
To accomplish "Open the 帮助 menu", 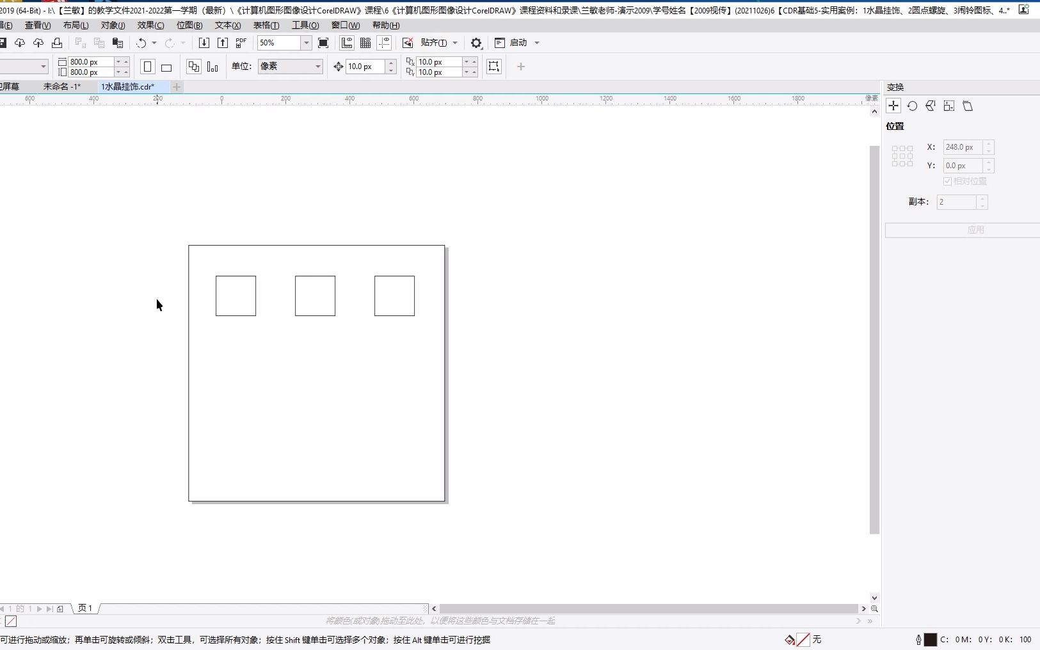I will (x=386, y=25).
